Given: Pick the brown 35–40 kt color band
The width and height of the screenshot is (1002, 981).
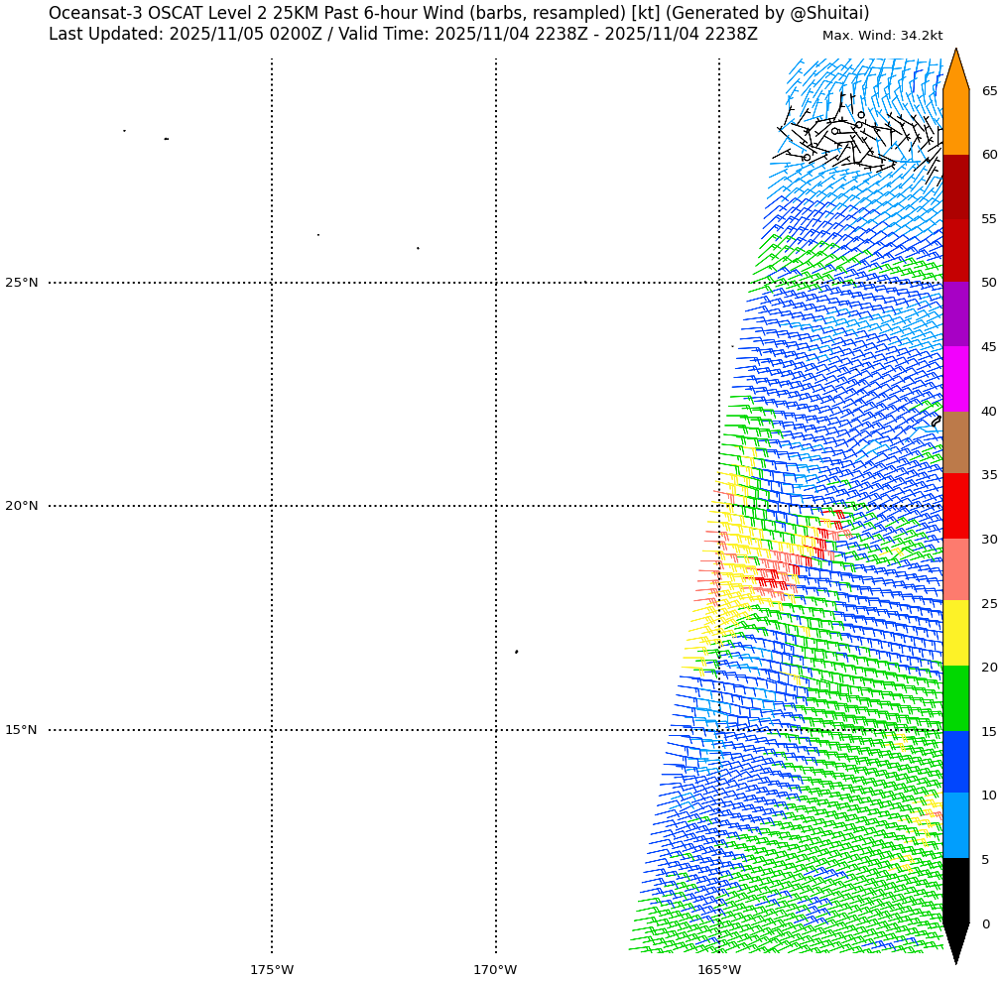Looking at the screenshot, I should click(x=955, y=442).
